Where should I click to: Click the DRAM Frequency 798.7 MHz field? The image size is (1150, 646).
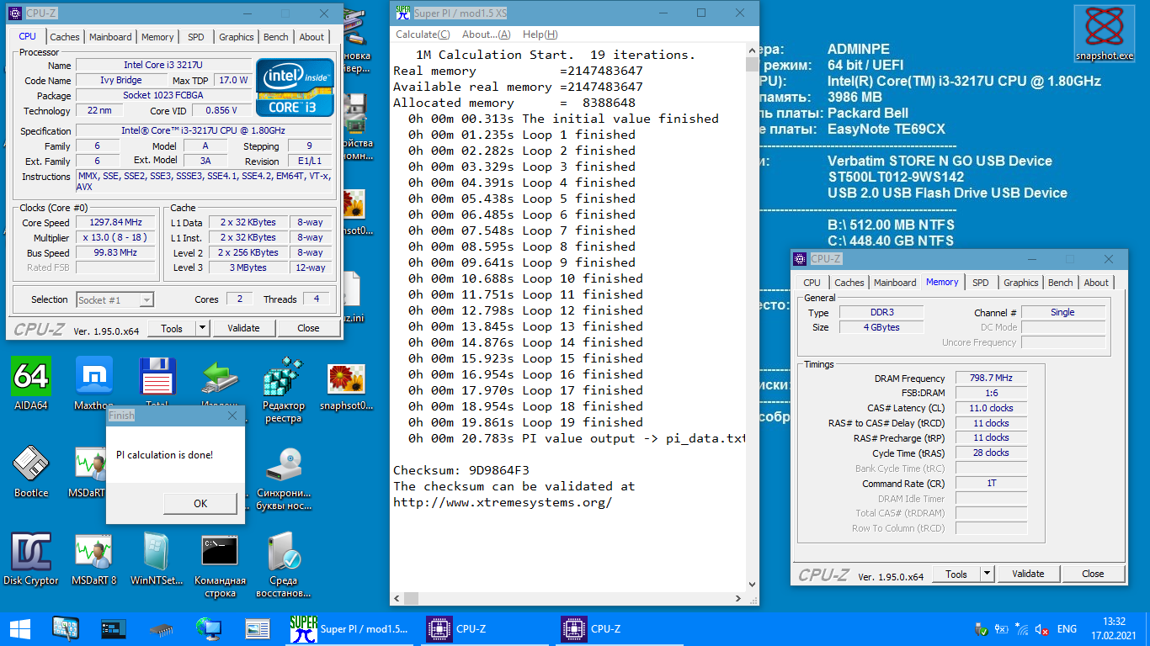coord(991,379)
